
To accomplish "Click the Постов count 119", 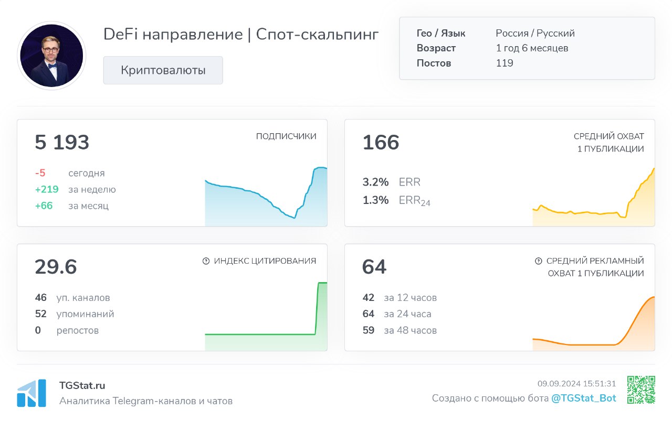I will [x=505, y=63].
